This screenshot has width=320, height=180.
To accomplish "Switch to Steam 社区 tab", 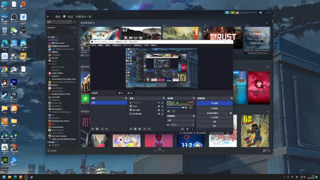I will coord(71,16).
